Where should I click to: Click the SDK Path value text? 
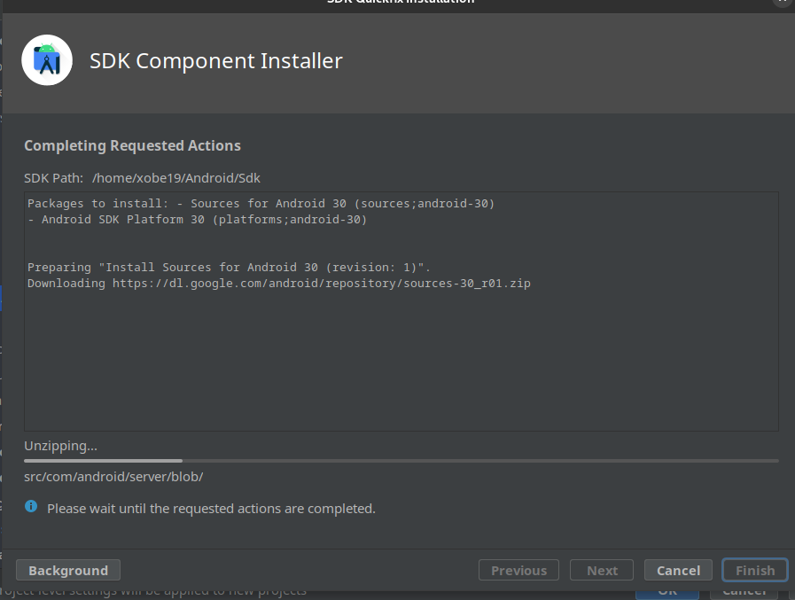point(175,177)
